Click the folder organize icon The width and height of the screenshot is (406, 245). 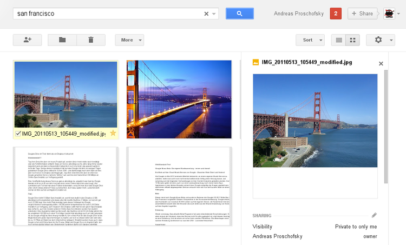tap(62, 40)
